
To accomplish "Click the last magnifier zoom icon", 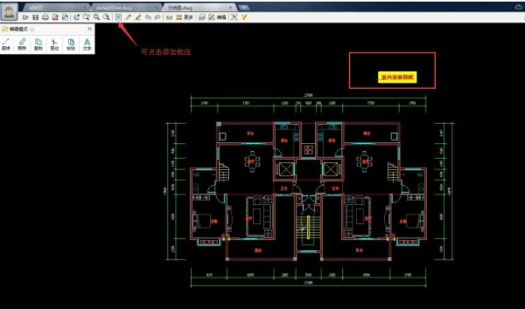I will click(x=106, y=17).
